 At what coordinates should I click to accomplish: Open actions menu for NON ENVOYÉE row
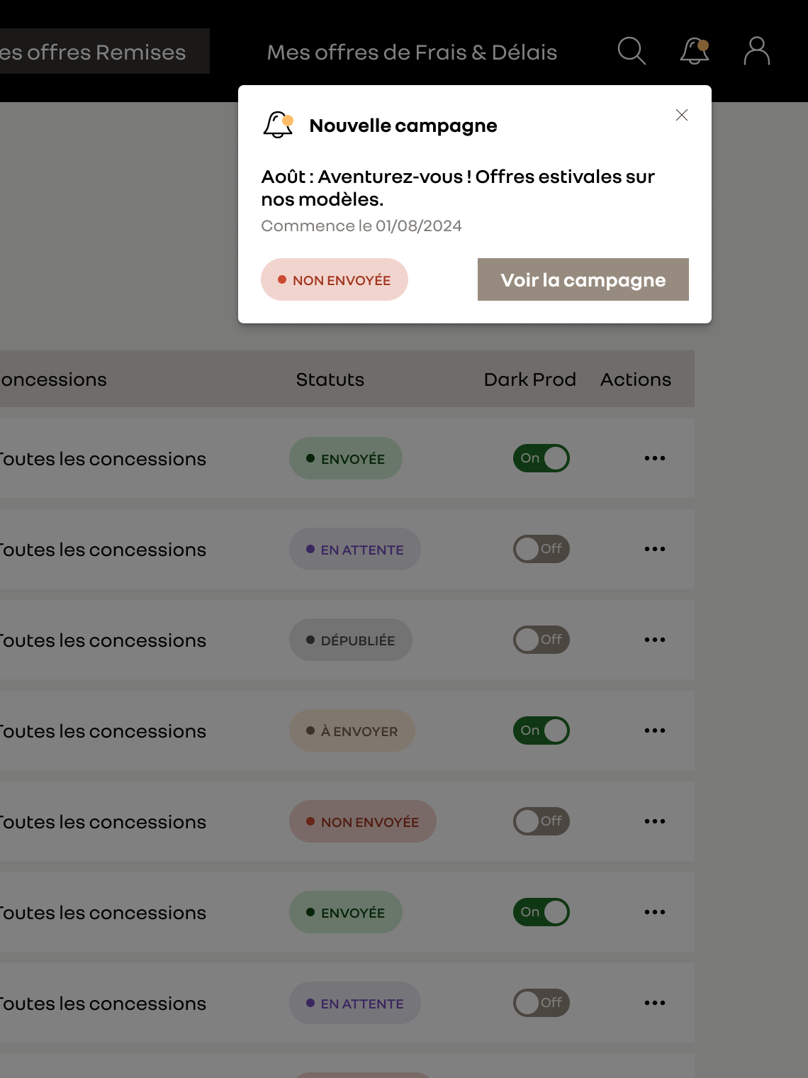pos(655,821)
